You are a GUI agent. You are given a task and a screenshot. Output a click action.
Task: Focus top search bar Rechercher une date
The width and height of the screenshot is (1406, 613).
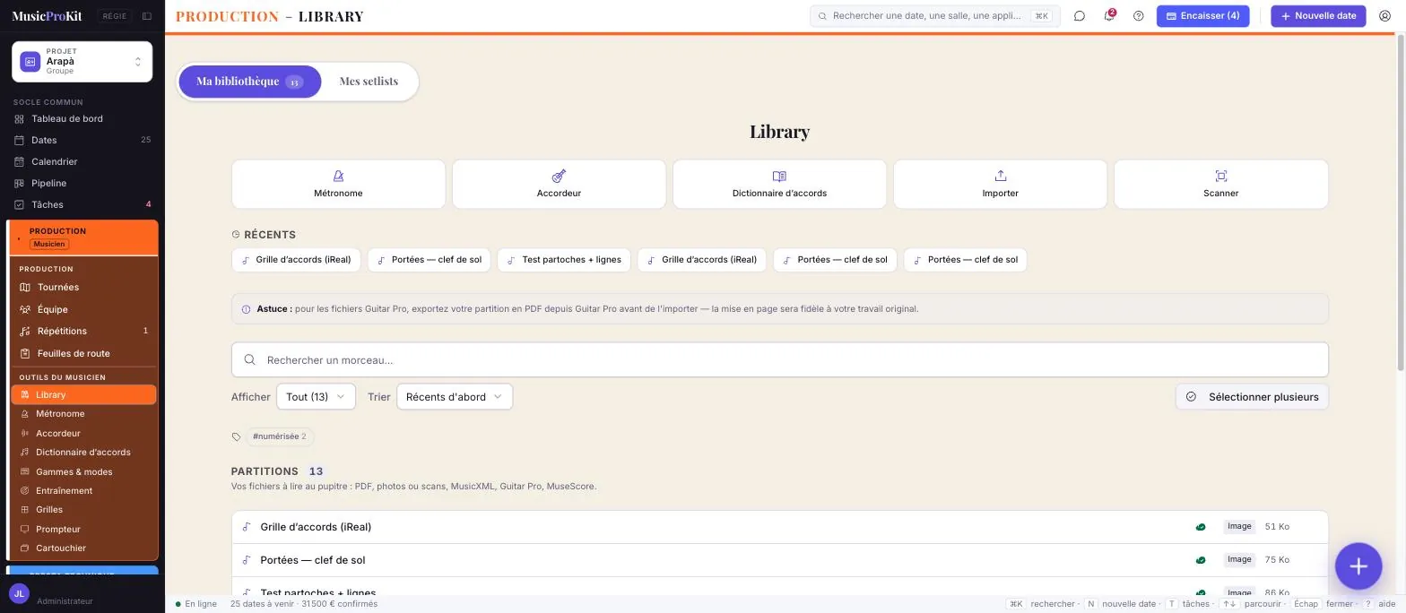[x=934, y=16]
